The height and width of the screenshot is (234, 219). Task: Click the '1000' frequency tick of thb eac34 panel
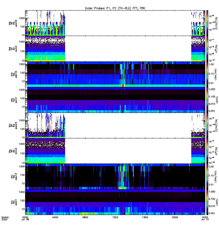22,18
